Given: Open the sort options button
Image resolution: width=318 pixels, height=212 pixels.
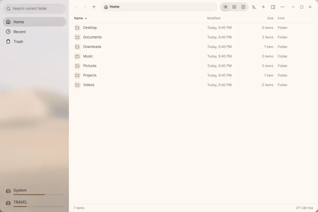Looking at the screenshot, I should [x=254, y=7].
